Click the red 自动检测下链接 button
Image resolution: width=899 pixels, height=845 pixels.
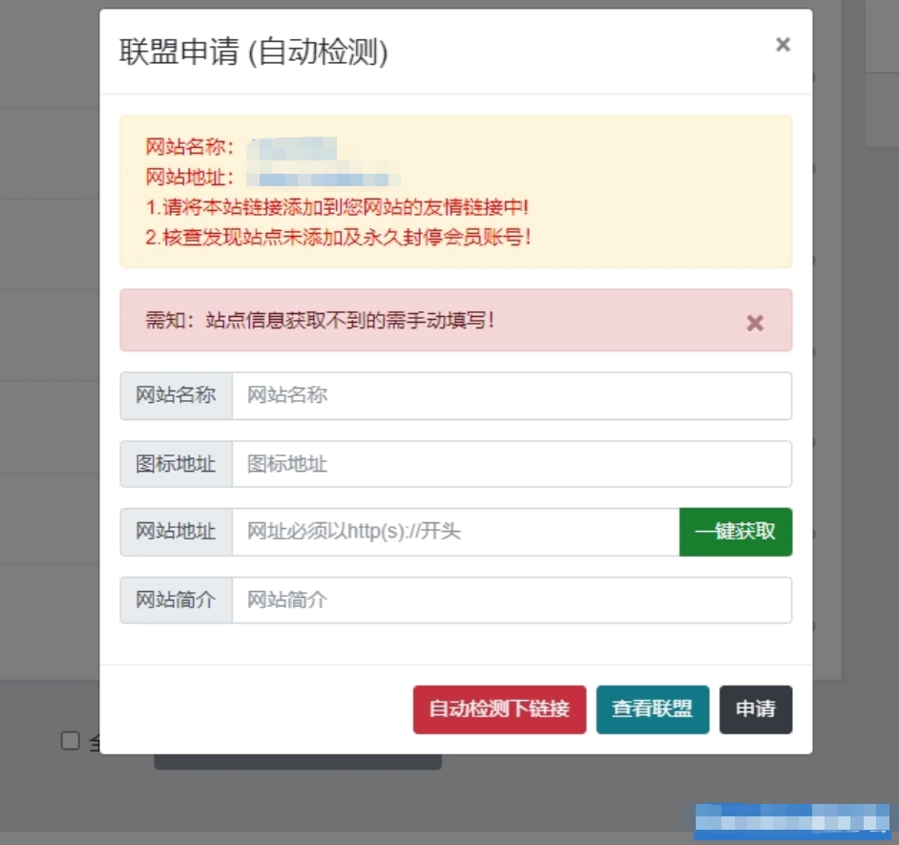tap(499, 709)
